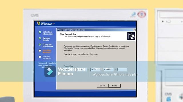The image size is (183, 102).
Task: Click the Back button in setup
Action: click(x=102, y=86)
